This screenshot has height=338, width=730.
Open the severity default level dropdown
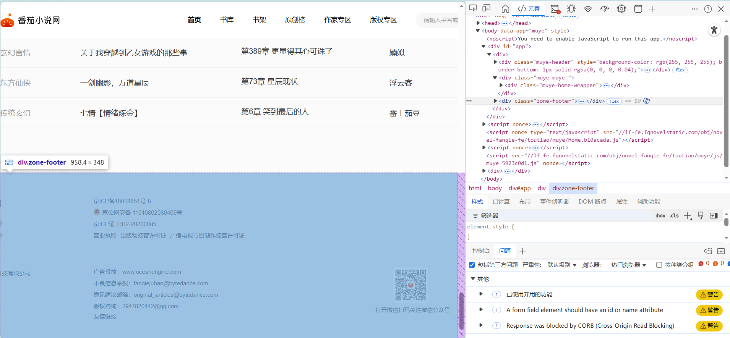(x=562, y=265)
